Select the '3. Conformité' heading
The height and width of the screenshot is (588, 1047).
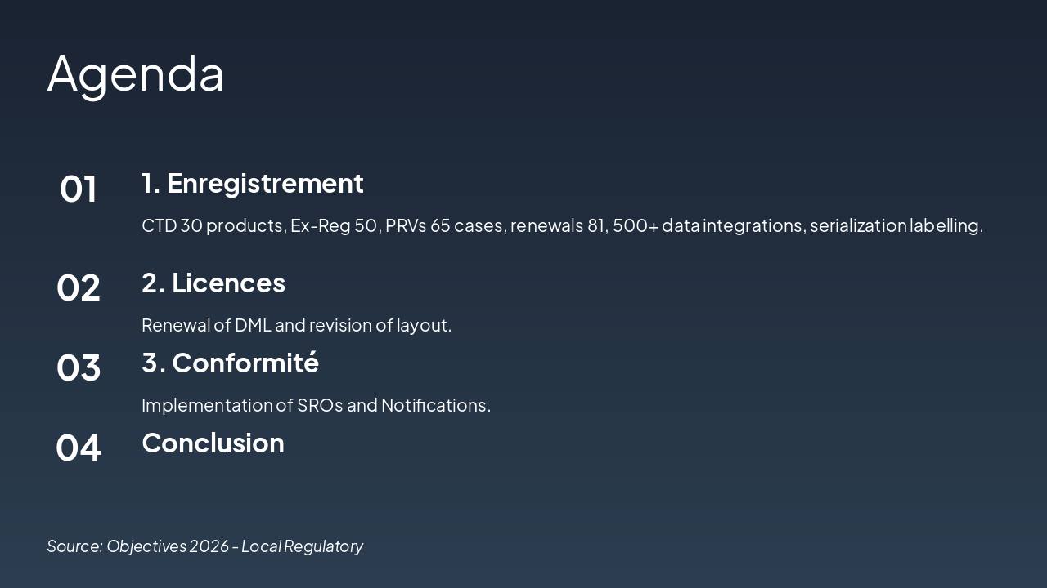tap(230, 363)
